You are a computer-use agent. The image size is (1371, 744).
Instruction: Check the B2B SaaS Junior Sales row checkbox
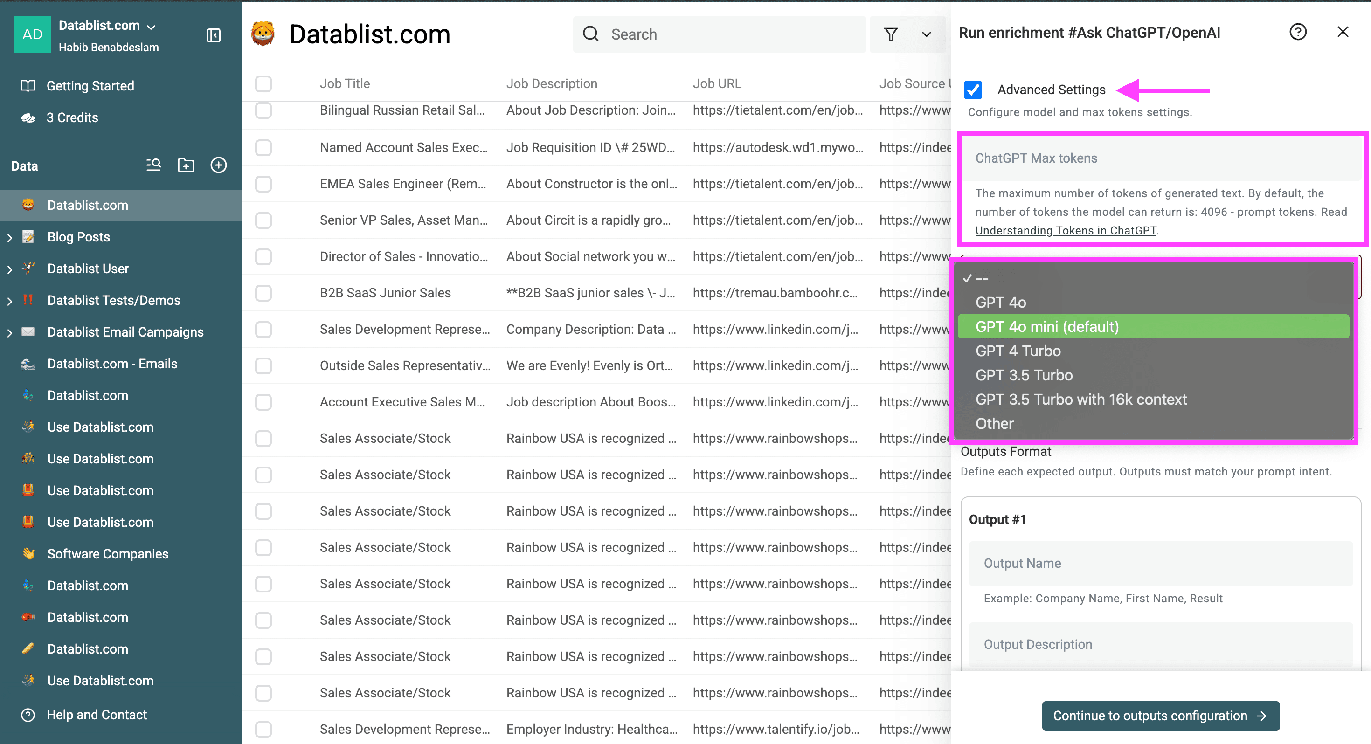[263, 293]
